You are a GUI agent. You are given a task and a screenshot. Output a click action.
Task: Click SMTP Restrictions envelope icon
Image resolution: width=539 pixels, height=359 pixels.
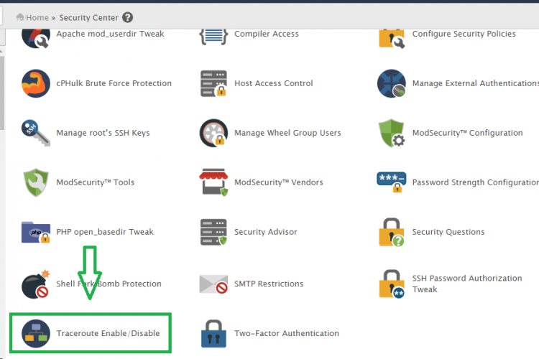tap(213, 284)
